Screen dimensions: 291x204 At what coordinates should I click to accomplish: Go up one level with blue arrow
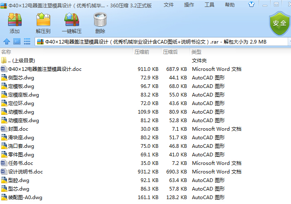coord(7,42)
